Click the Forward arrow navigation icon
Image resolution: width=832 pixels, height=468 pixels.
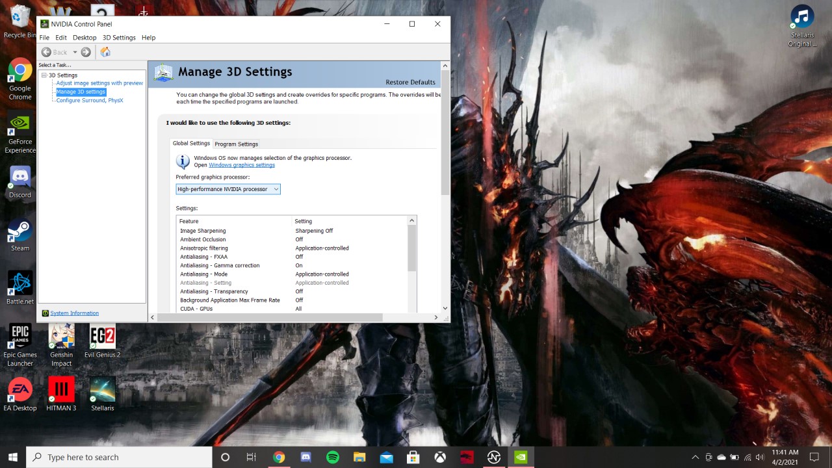click(86, 52)
